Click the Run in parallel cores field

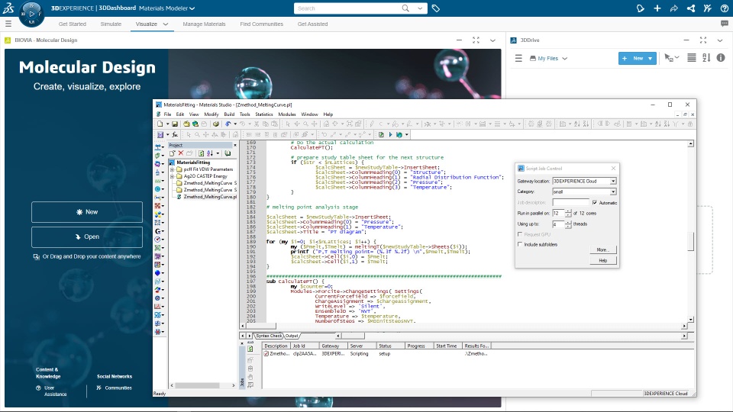click(558, 214)
